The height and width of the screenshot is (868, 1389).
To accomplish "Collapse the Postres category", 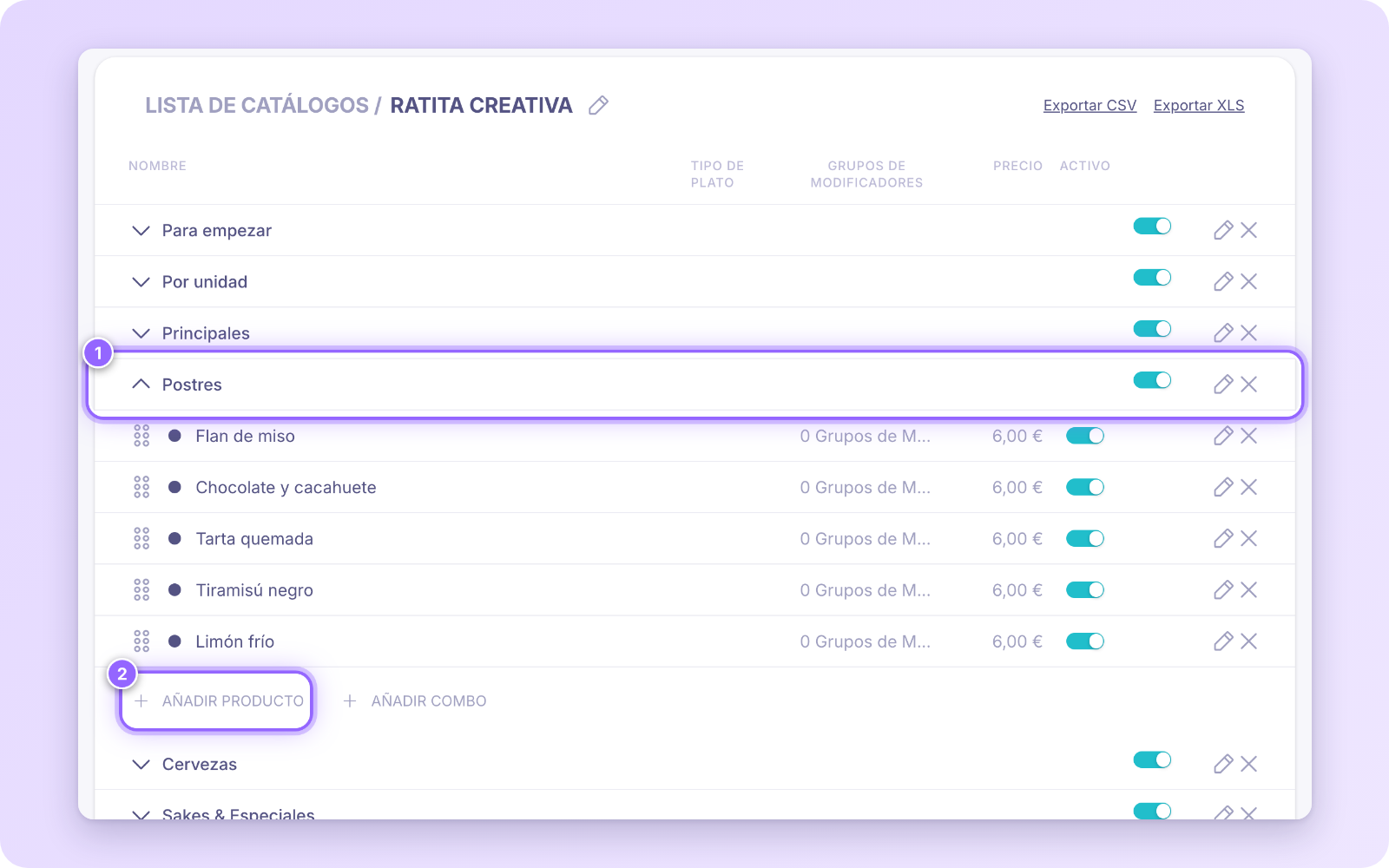I will 141,384.
